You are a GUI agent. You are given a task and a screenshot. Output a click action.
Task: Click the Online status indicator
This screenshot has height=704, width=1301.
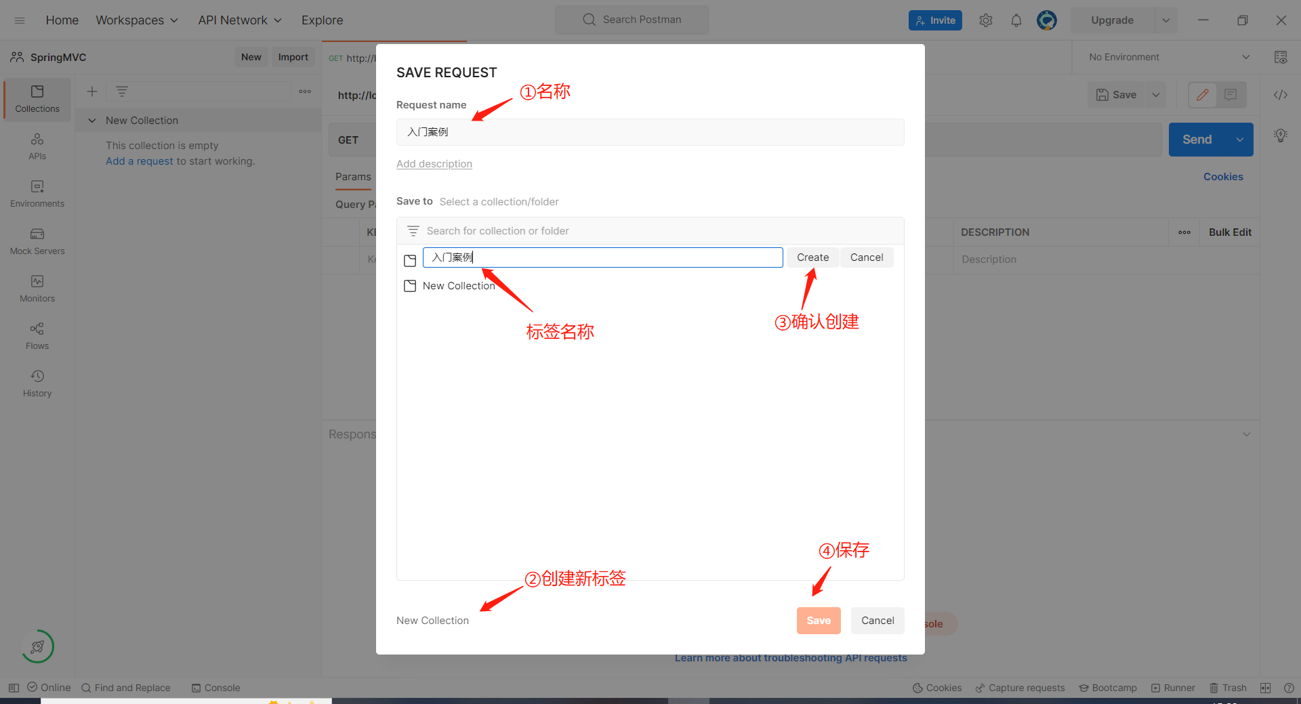(x=49, y=688)
